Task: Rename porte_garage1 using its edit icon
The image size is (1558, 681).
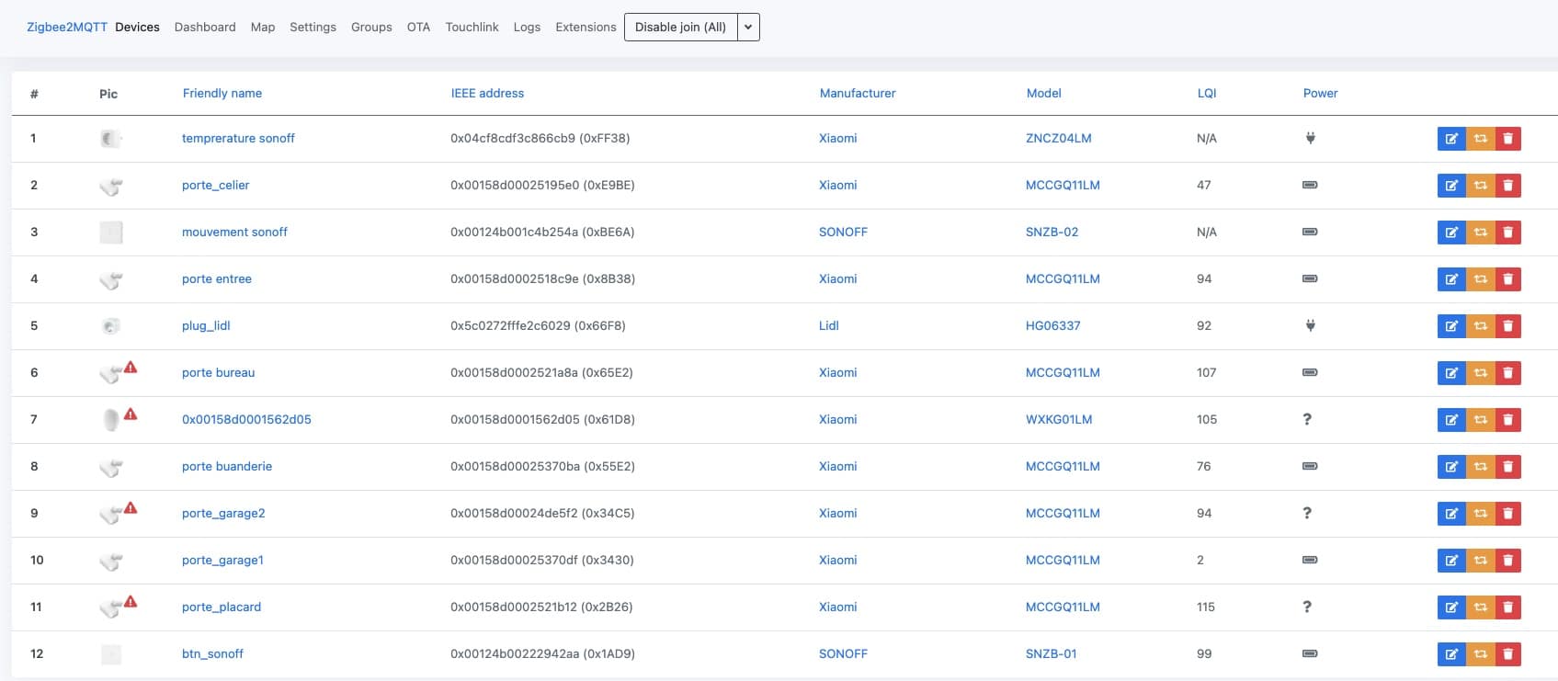Action: point(1451,561)
